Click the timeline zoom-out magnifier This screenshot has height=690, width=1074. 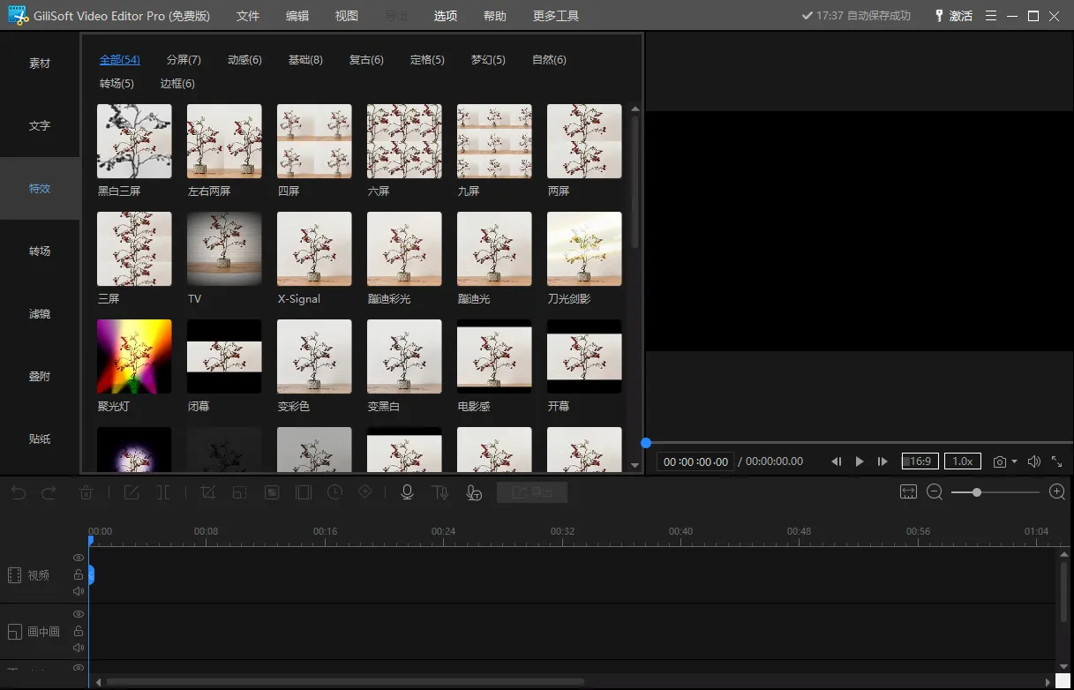(935, 491)
